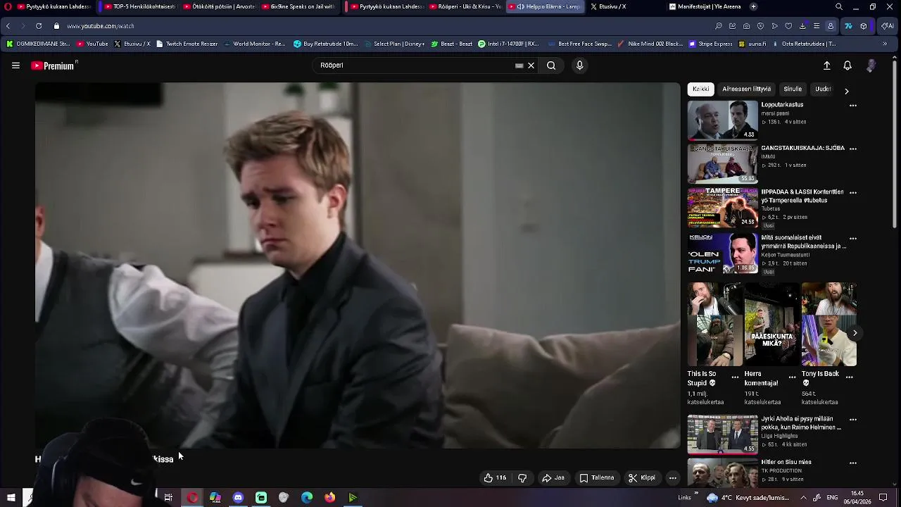This screenshot has width=901, height=507.
Task: Open options for This Is So Stupid short
Action: click(735, 377)
